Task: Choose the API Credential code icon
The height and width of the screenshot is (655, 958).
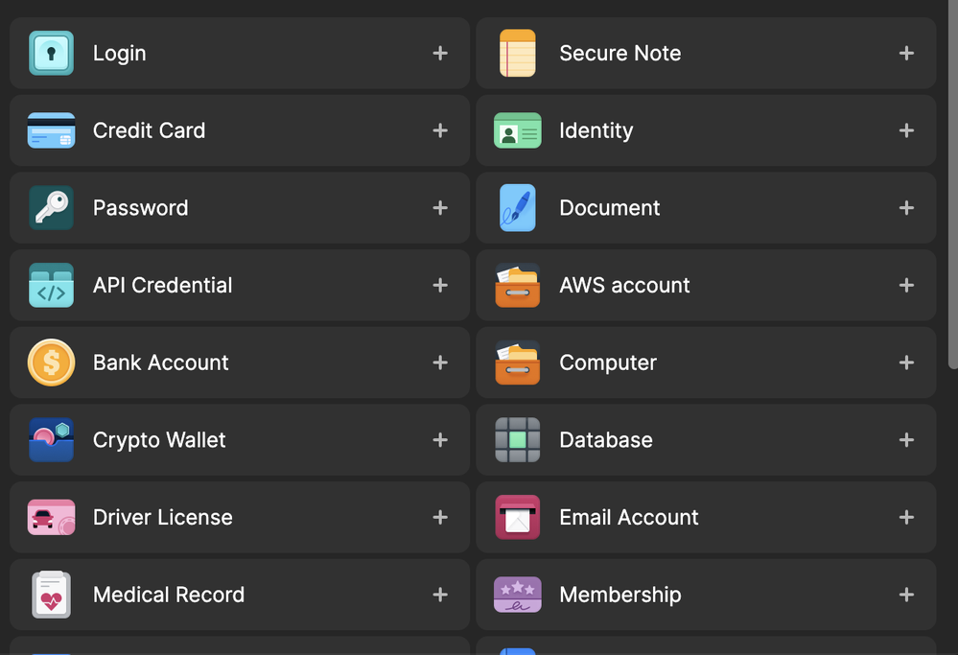Action: 51,286
